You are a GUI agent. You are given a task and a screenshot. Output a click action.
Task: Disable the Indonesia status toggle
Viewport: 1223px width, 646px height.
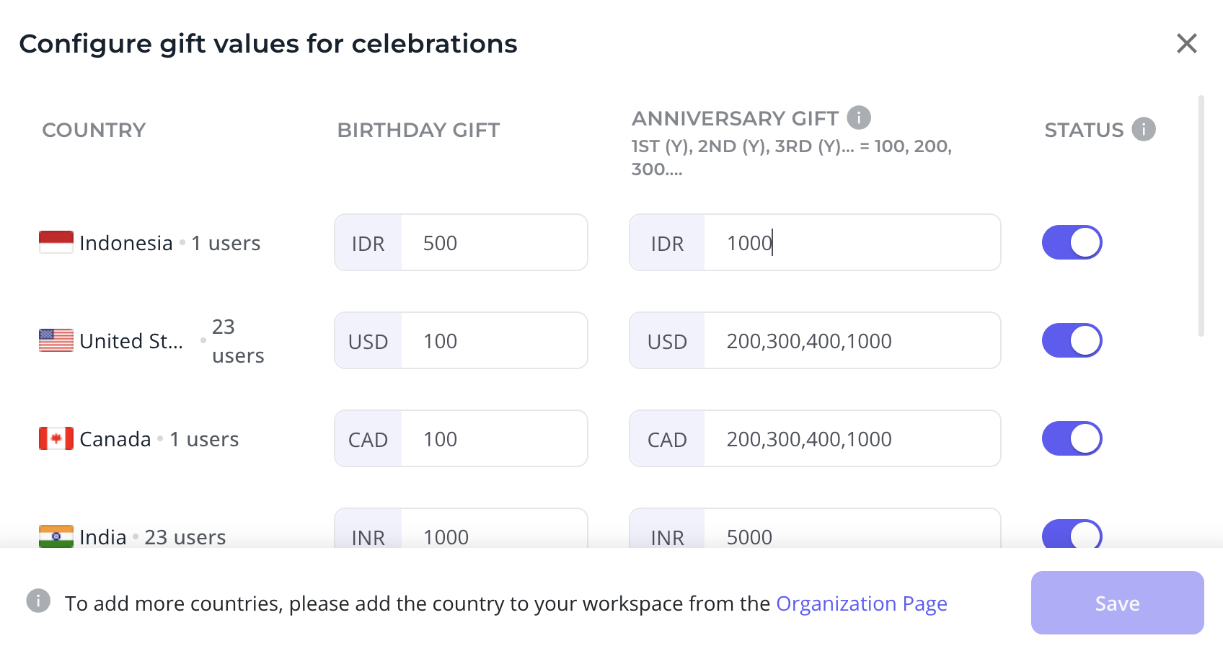click(1072, 242)
